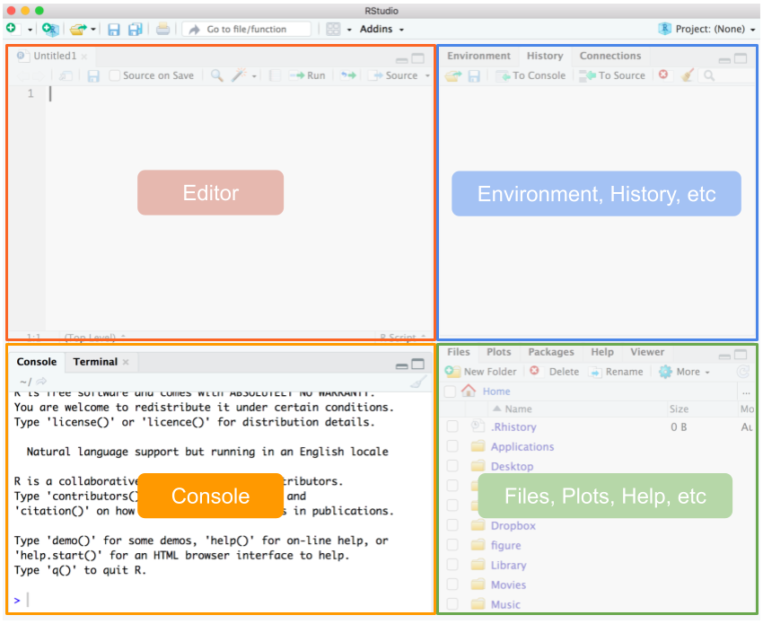The width and height of the screenshot is (763, 624).
Task: Open the Source options dropdown arrow
Action: click(427, 76)
